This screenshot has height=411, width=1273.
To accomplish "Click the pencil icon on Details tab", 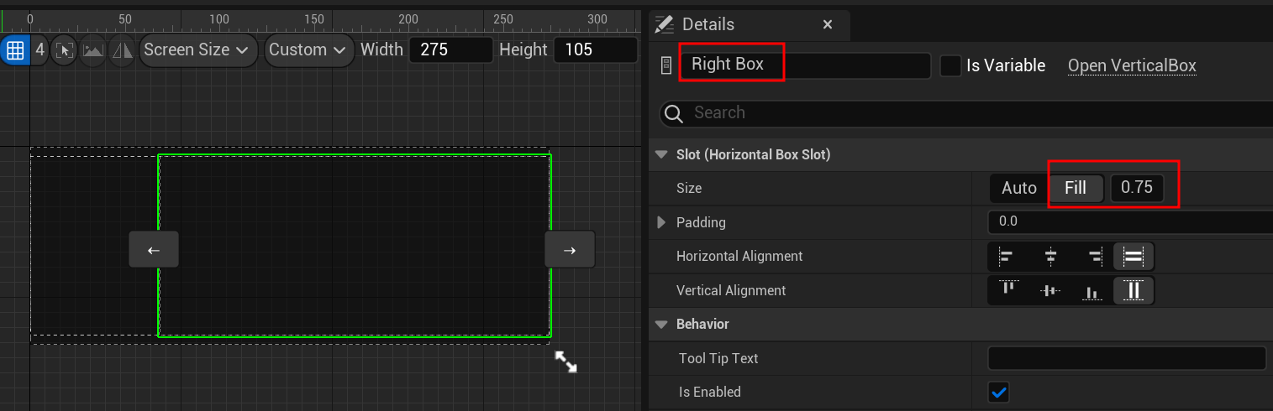I will 665,25.
